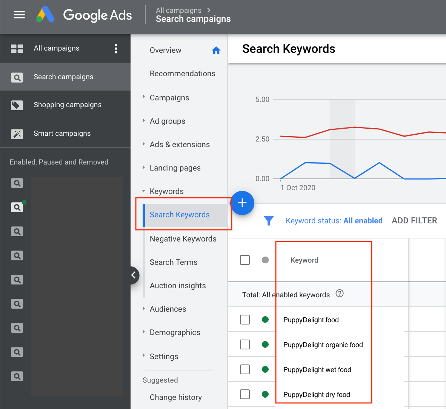Select All campaigns in left sidebar

[x=57, y=48]
